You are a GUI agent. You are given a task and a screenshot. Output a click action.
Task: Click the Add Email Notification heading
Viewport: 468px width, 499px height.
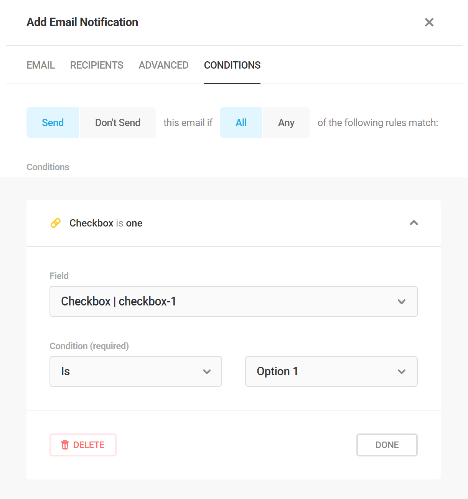82,22
